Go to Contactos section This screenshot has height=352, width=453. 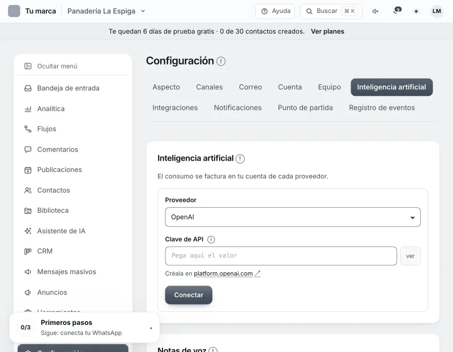tap(73, 190)
